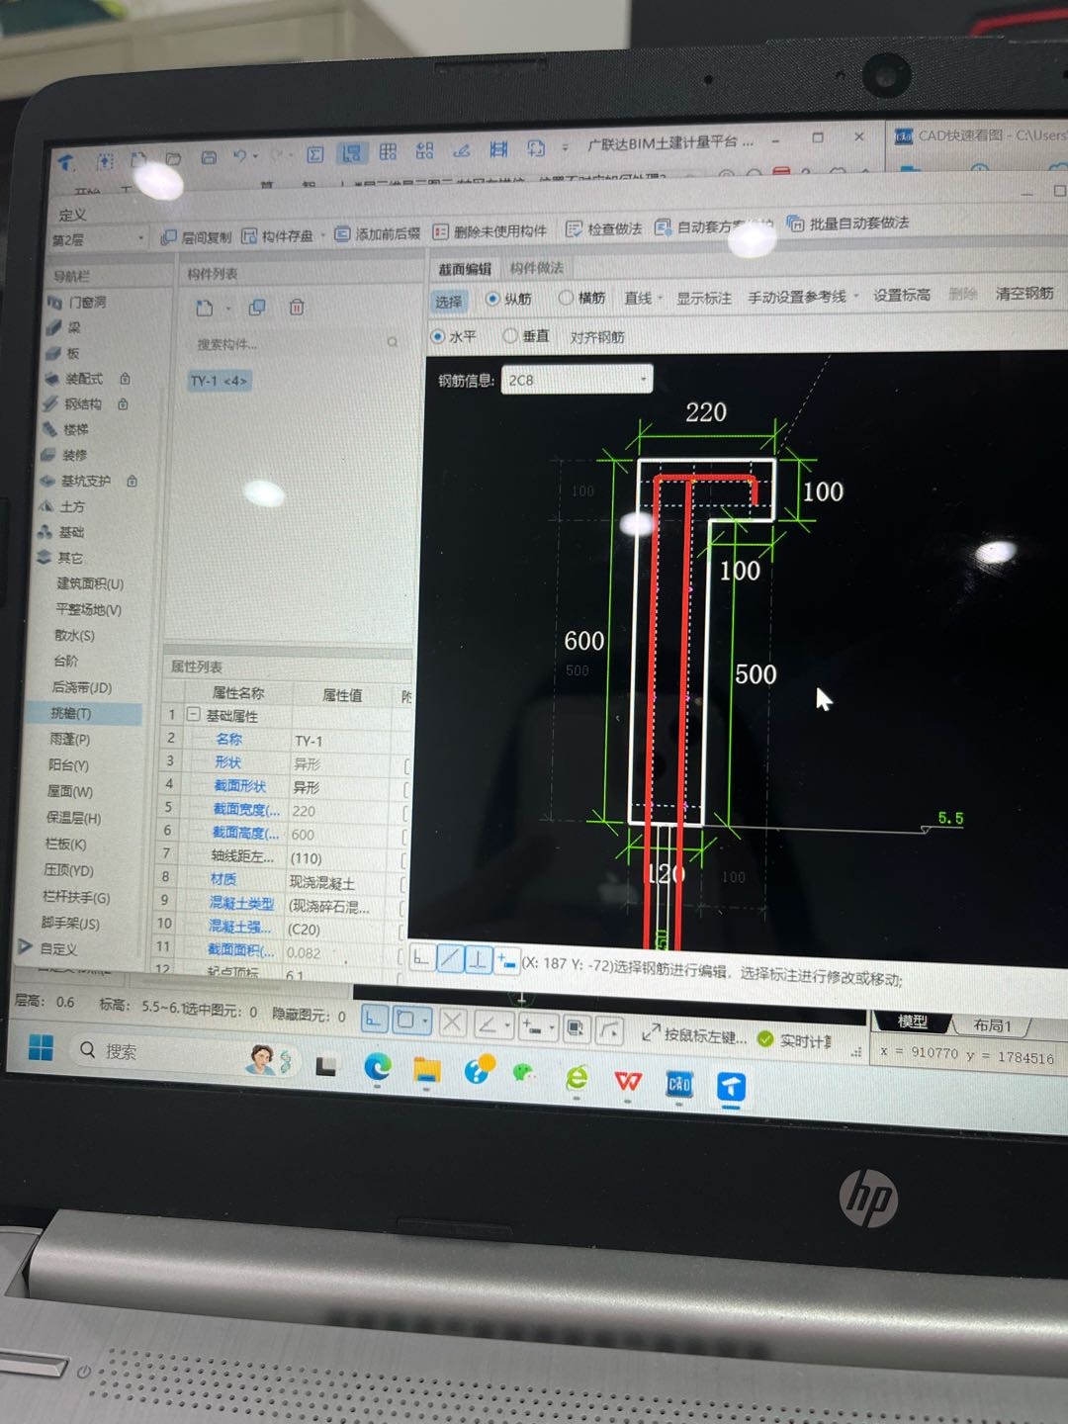1068x1424 pixels.
Task: Open the 构件存盘 dropdown arrow
Action: pyautogui.click(x=323, y=235)
